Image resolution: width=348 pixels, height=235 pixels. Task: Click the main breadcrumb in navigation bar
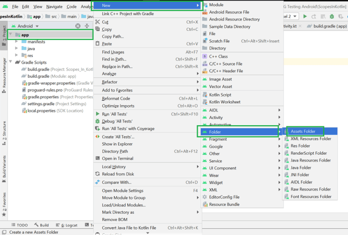pos(69,17)
